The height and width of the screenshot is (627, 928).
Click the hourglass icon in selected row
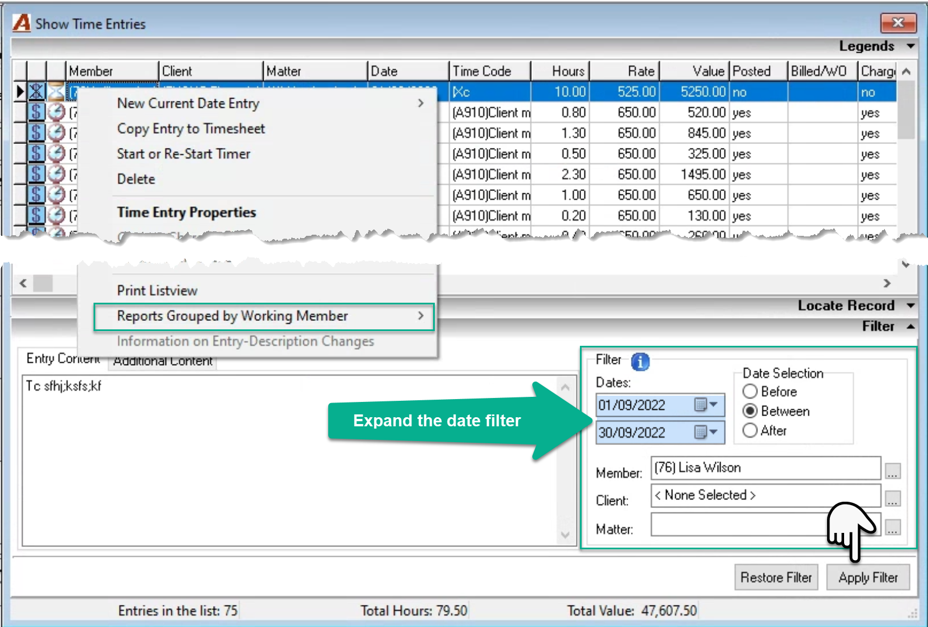point(56,92)
